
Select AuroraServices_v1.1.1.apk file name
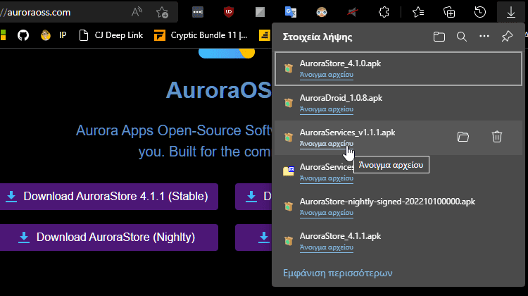pos(347,132)
